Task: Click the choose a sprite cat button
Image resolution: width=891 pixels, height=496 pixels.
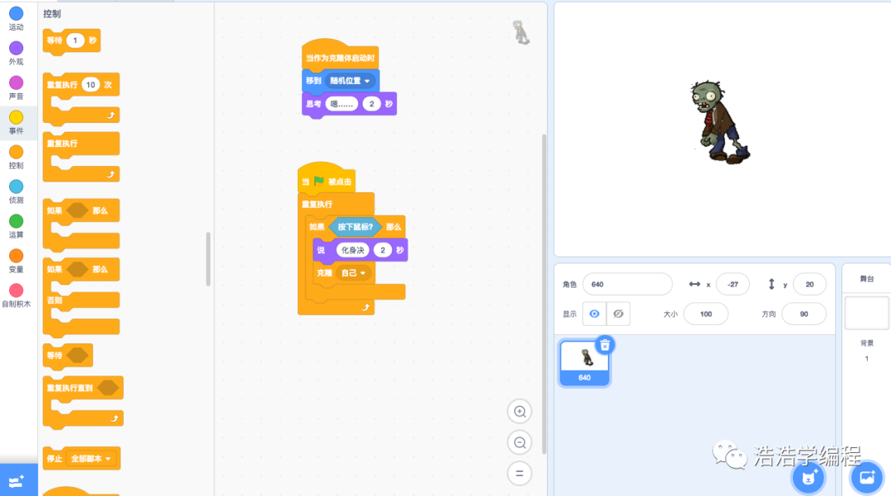Action: click(x=808, y=479)
